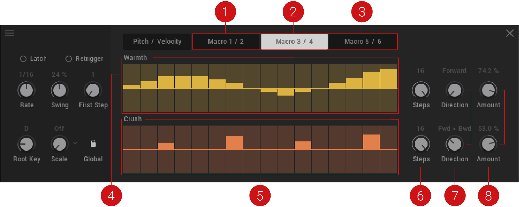Click the Scale knob set to Off
The height and width of the screenshot is (207, 519).
tap(59, 144)
